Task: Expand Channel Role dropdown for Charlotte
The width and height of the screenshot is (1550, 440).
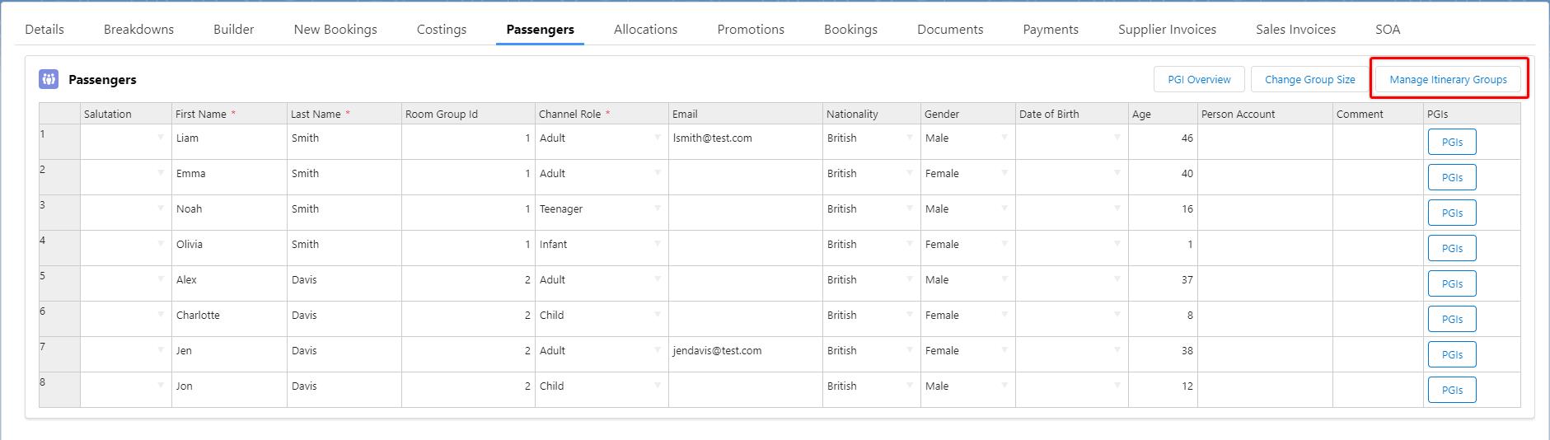Action: pos(658,315)
